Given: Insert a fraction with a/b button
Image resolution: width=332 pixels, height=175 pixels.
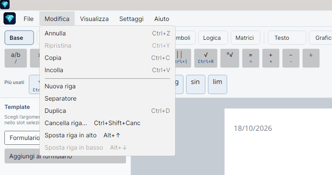Looking at the screenshot, I should coord(16,58).
